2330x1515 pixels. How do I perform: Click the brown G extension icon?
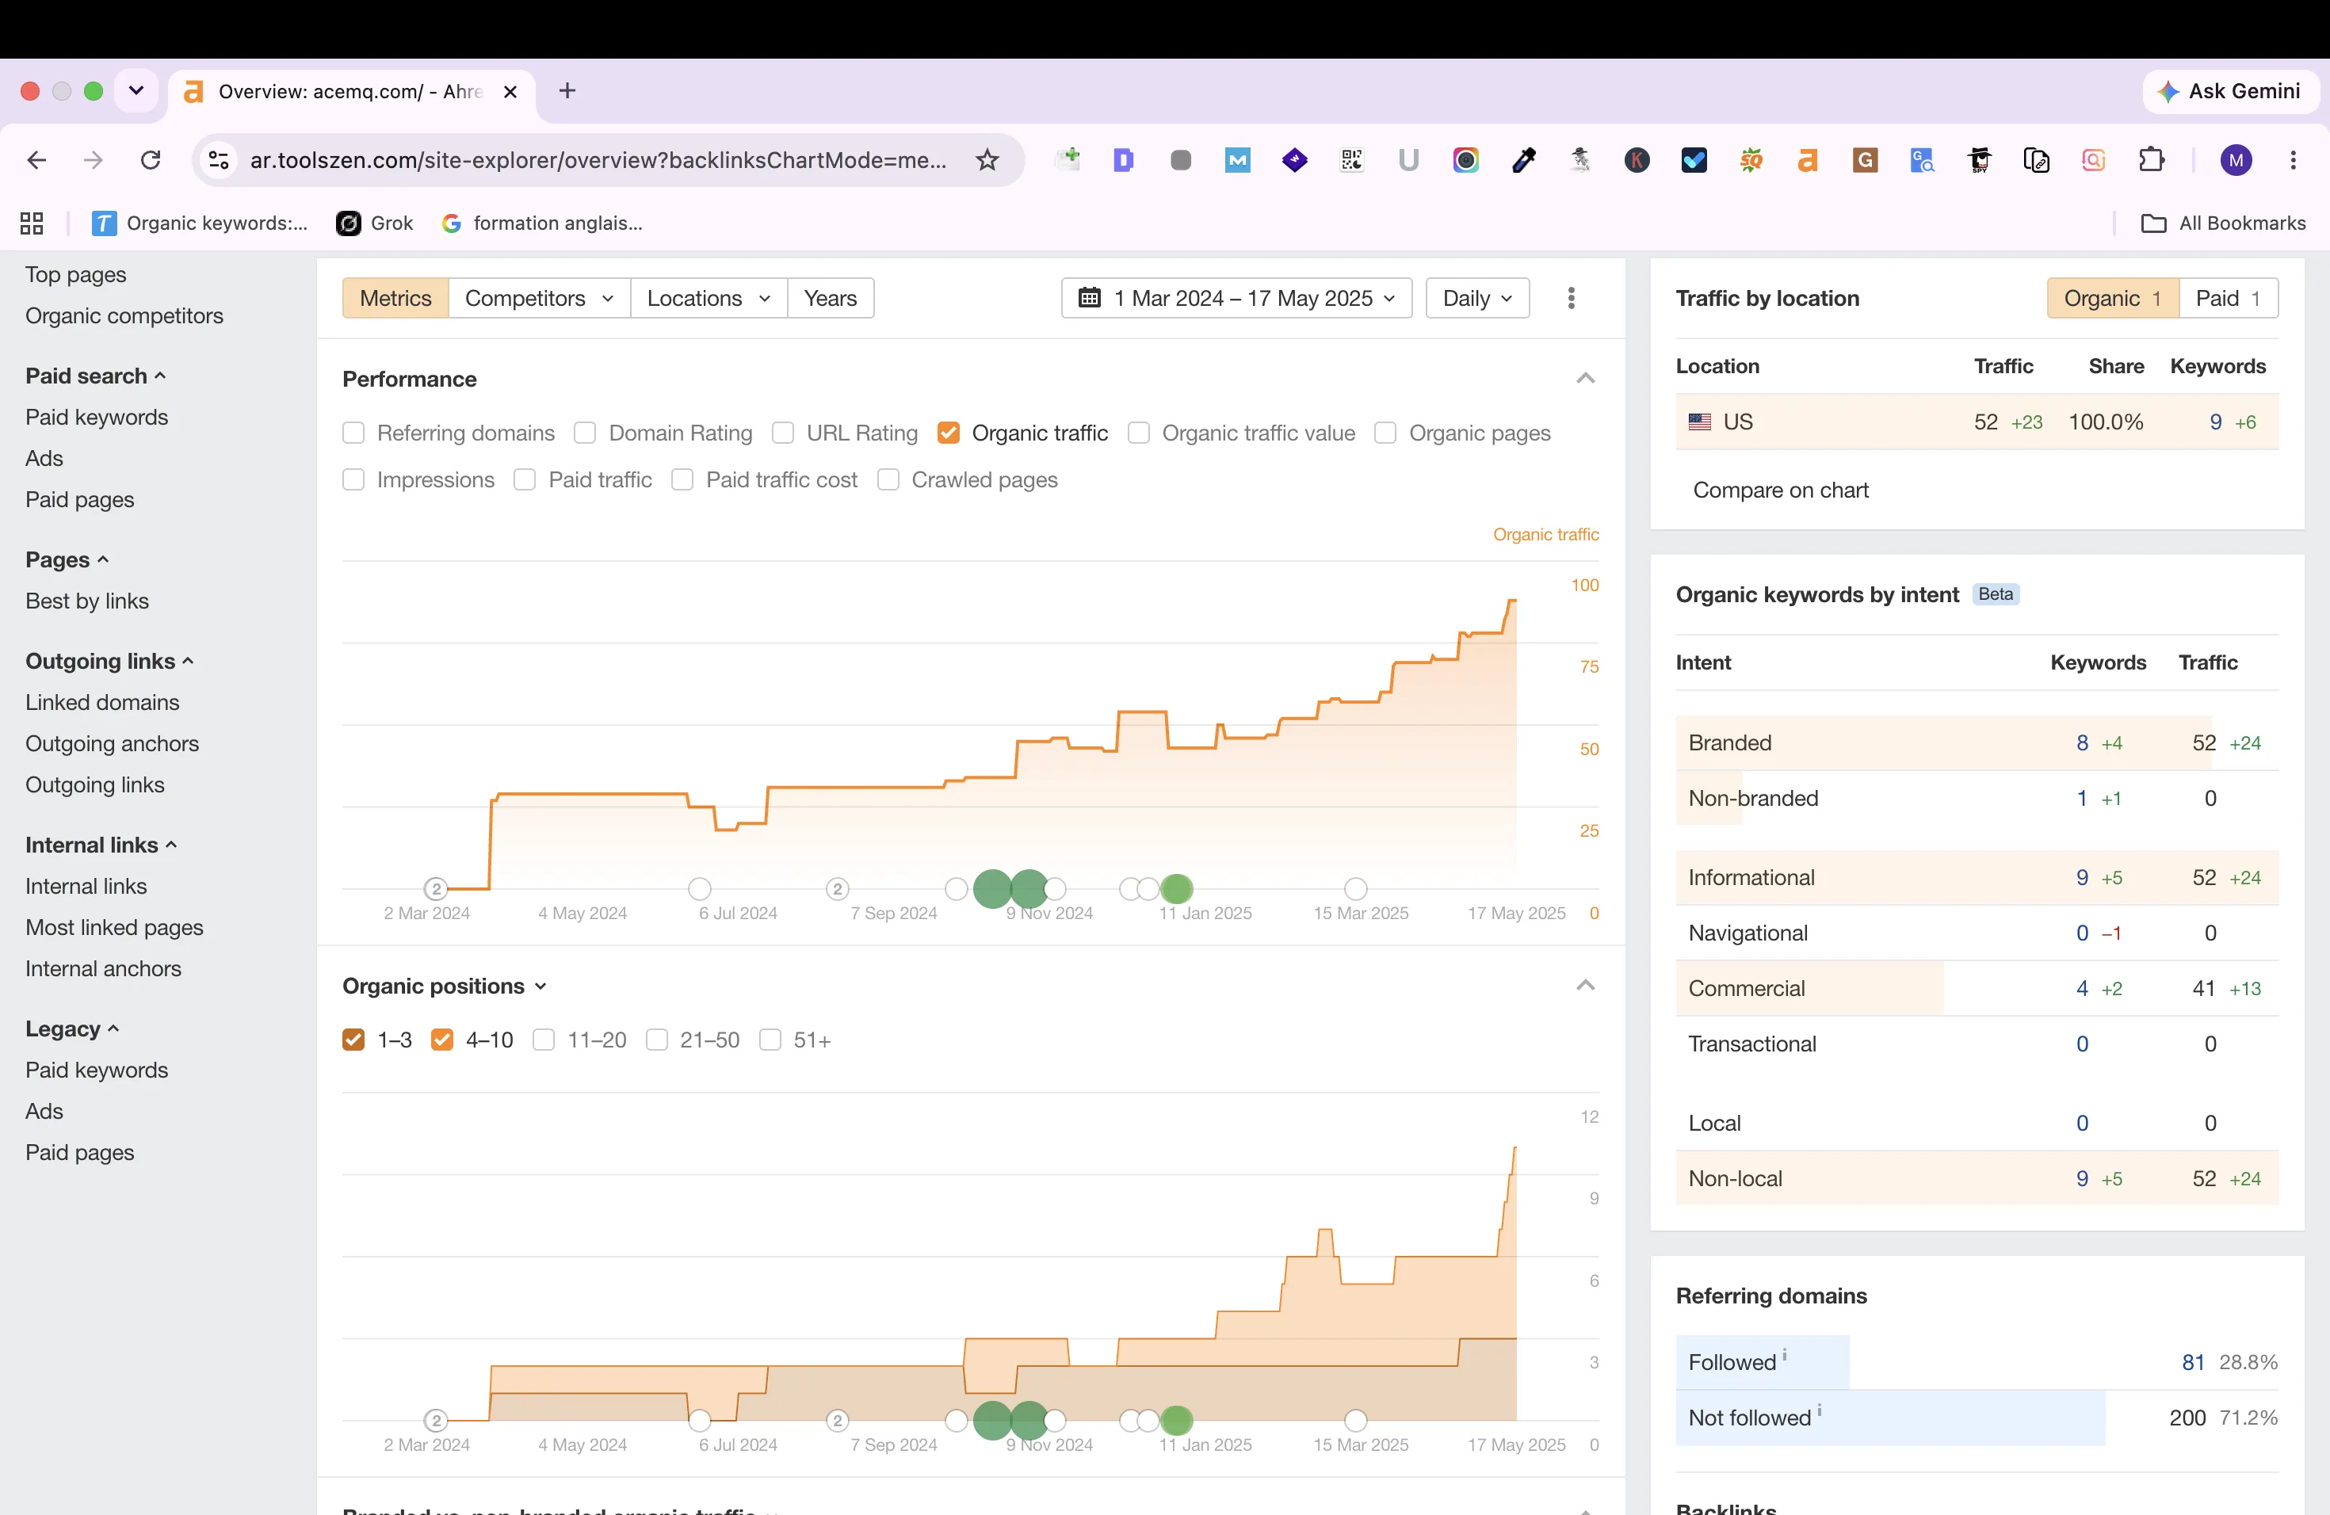[1865, 159]
